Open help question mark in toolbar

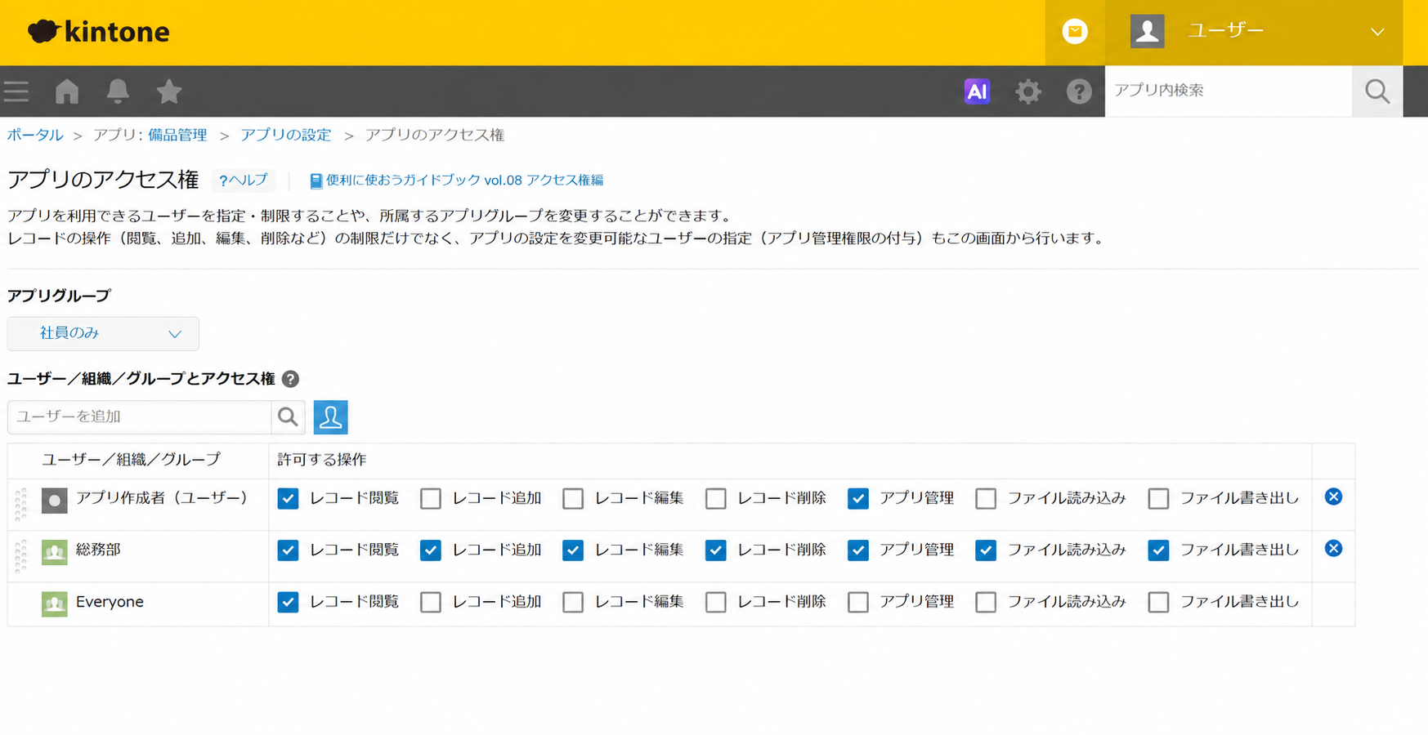pyautogui.click(x=1079, y=91)
